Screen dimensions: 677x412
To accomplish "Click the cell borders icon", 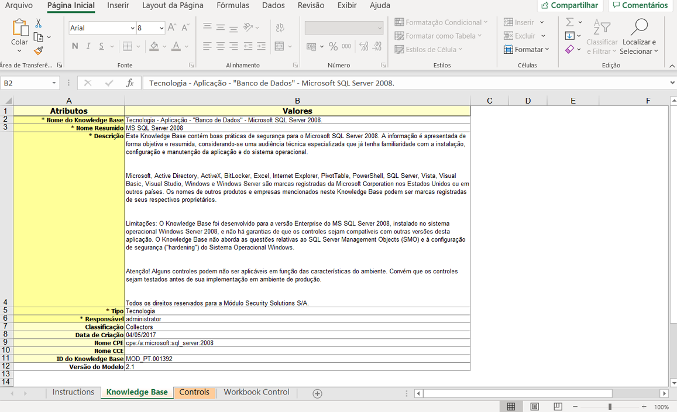I will click(128, 46).
